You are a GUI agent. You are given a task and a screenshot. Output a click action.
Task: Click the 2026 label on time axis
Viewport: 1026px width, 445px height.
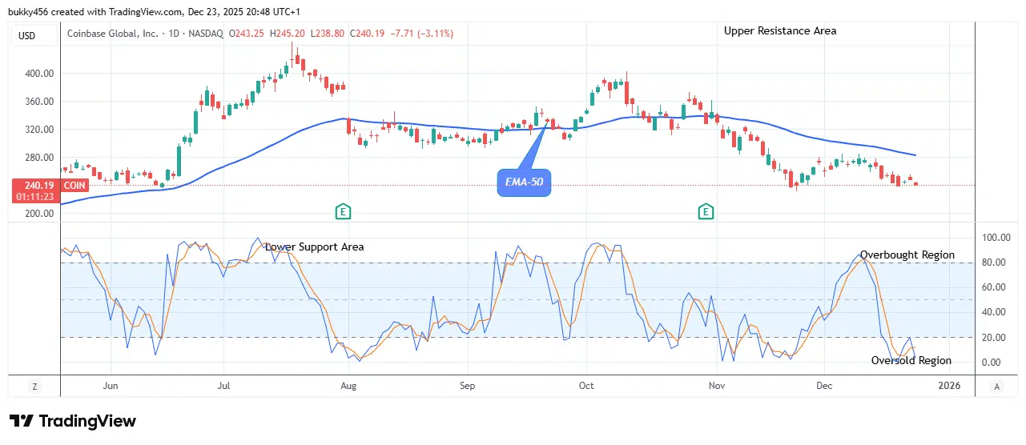[949, 386]
